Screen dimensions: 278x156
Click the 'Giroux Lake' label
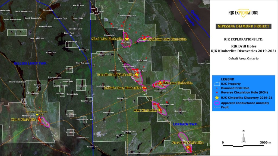pyautogui.click(x=48, y=10)
